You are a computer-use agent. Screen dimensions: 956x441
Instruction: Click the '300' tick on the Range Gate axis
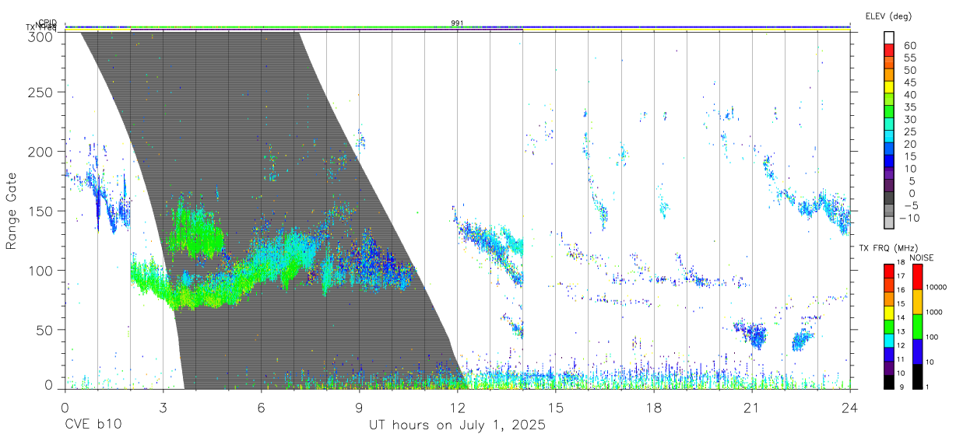(x=40, y=36)
